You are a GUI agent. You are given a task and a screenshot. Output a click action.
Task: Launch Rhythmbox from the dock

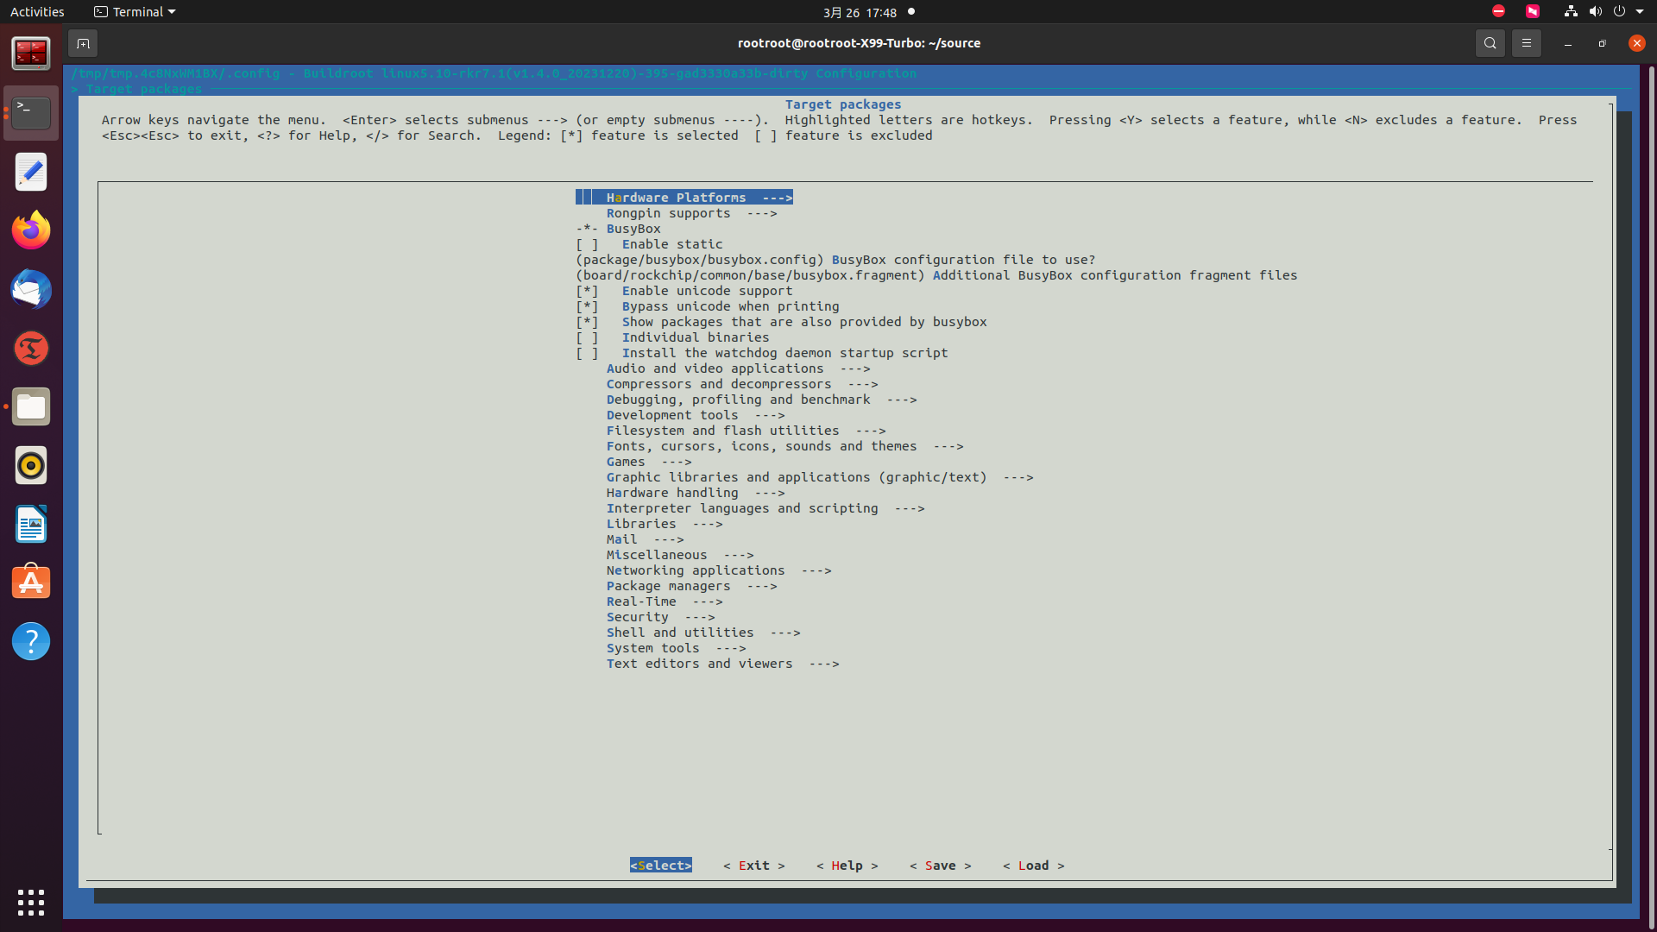click(31, 465)
